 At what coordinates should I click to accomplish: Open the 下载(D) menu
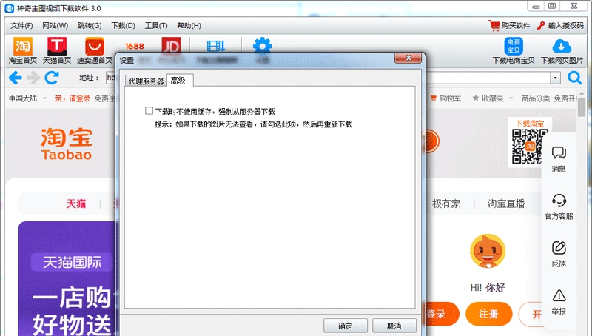tap(123, 26)
